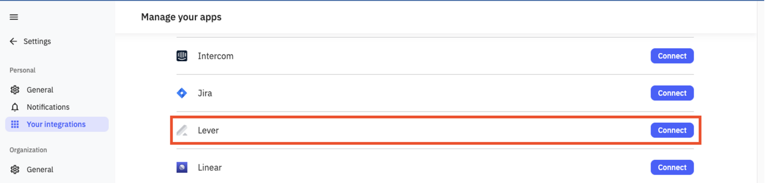Image resolution: width=765 pixels, height=183 pixels.
Task: Open Organization General settings
Action: tap(40, 169)
